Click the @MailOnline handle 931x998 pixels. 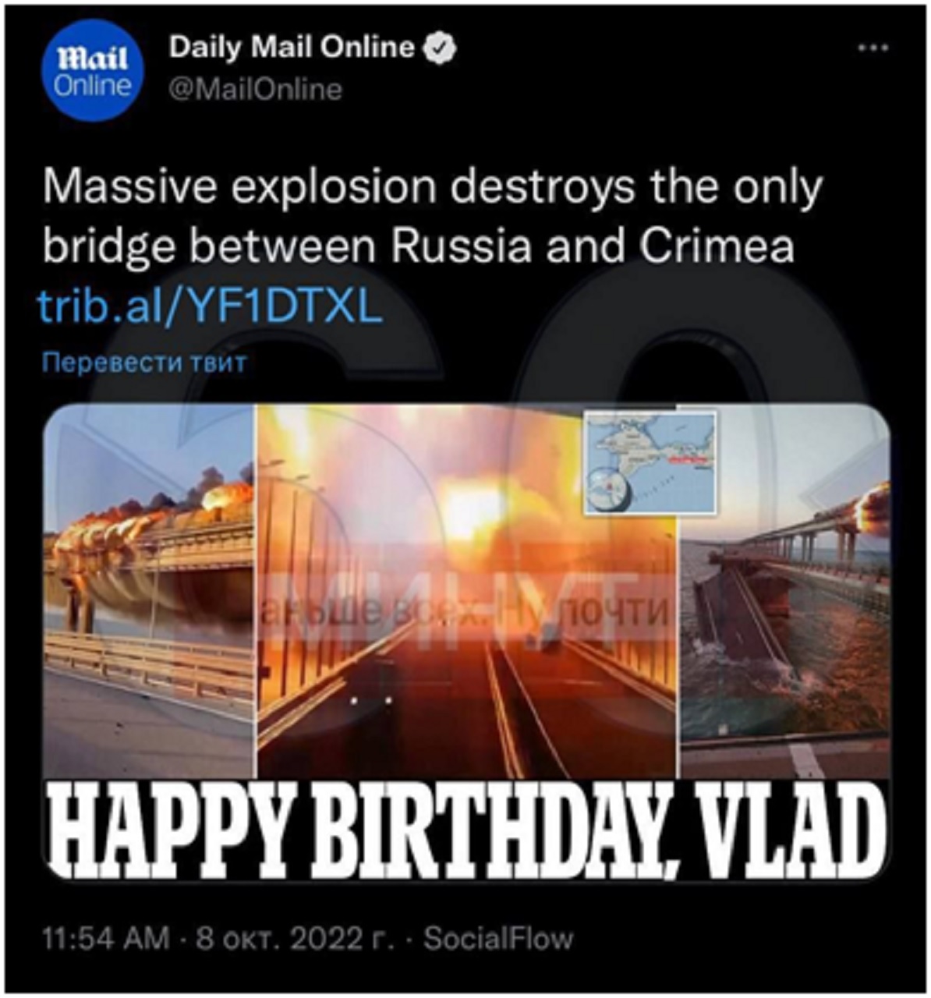point(256,90)
